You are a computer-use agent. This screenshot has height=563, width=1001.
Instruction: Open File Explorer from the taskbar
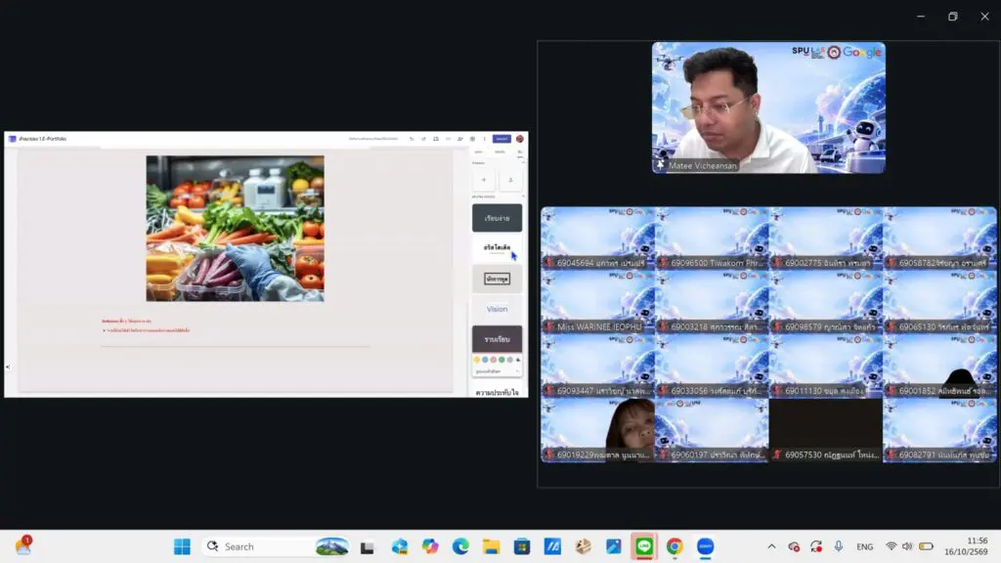[x=491, y=546]
